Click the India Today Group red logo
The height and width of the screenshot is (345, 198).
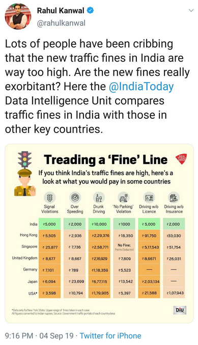pyautogui.click(x=181, y=158)
